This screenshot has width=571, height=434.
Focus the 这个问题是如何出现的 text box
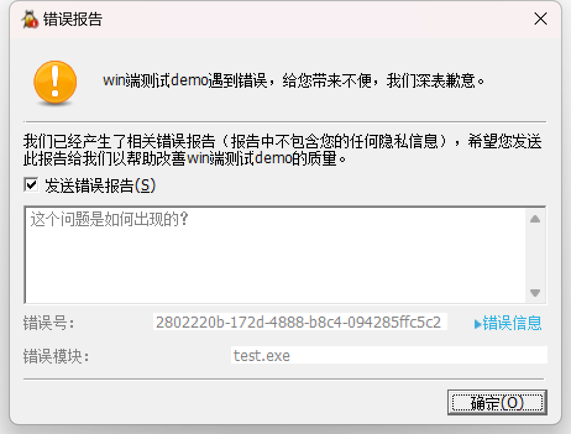pyautogui.click(x=276, y=255)
